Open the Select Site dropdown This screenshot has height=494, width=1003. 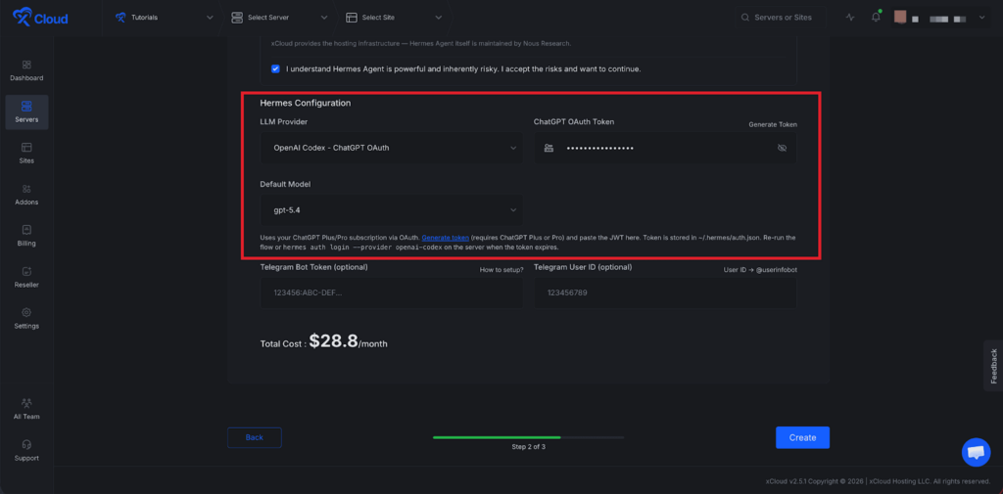pos(394,18)
